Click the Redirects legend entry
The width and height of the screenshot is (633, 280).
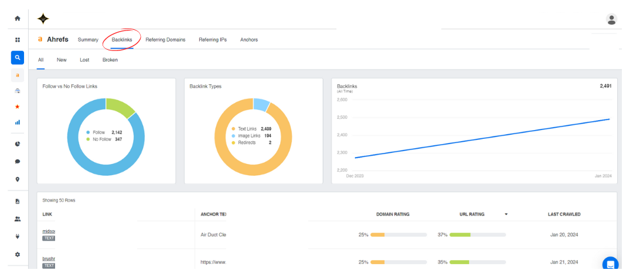(x=251, y=142)
